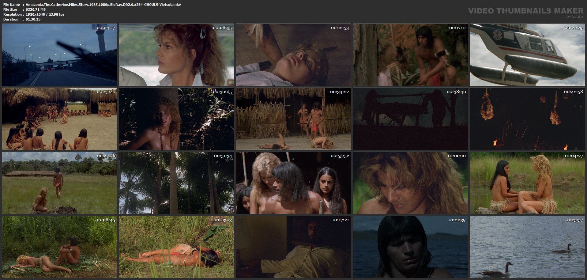Select the dark silhouette thumbnail at 00:38:40
This screenshot has width=587, height=280.
(411, 119)
